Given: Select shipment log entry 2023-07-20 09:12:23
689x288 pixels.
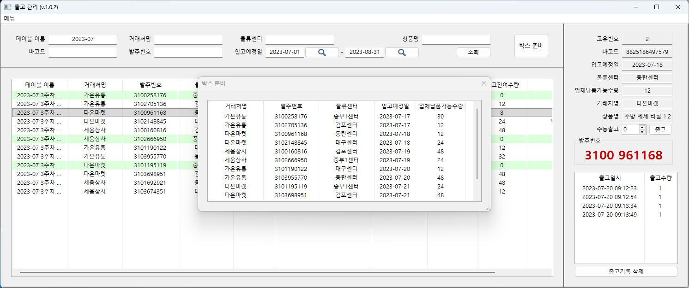Looking at the screenshot, I should pyautogui.click(x=626, y=188).
